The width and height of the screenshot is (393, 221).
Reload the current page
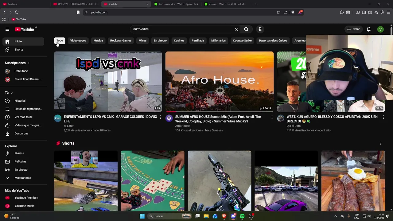(17, 12)
